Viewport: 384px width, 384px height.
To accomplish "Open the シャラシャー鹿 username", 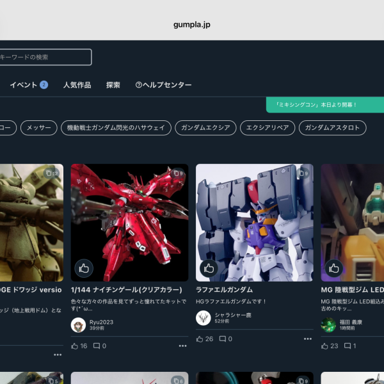I will (x=233, y=315).
